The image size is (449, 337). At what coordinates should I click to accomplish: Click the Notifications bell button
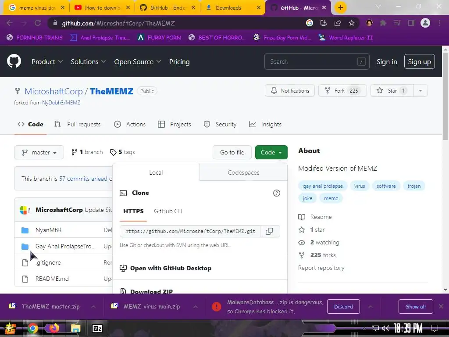(x=290, y=90)
